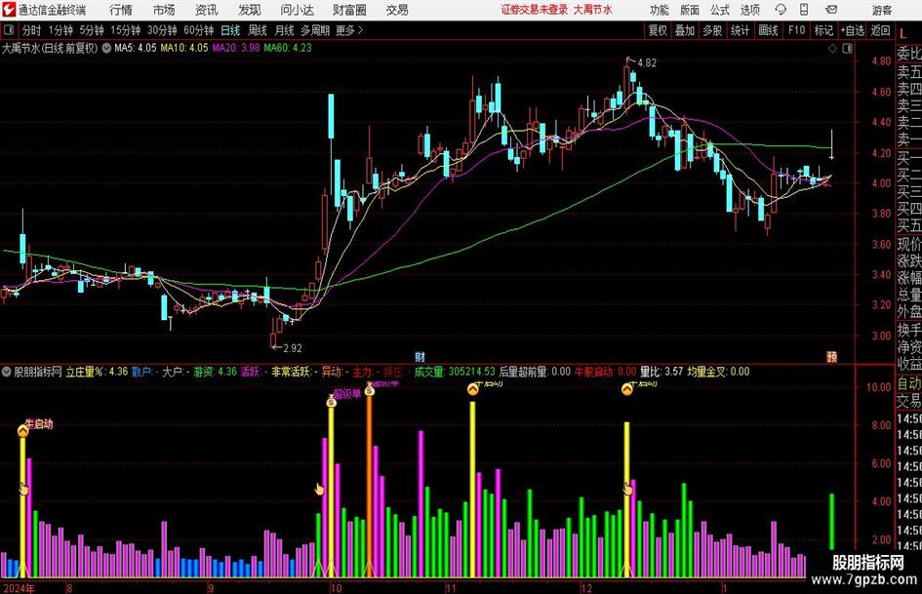Open the 行情 menu

pyautogui.click(x=121, y=10)
